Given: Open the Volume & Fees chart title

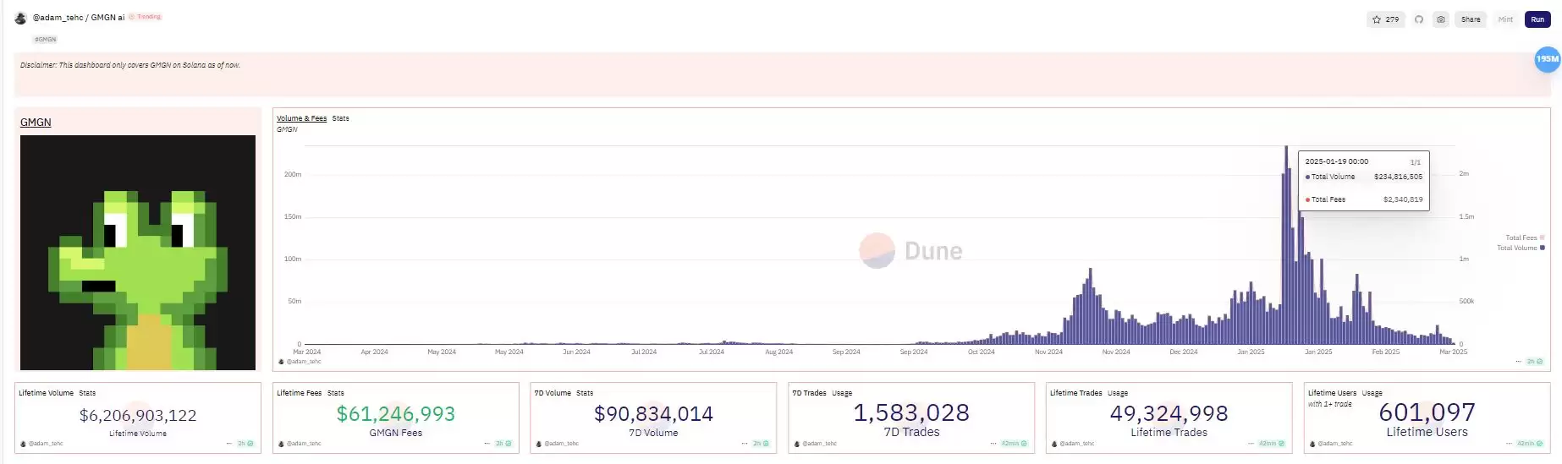Looking at the screenshot, I should 301,118.
